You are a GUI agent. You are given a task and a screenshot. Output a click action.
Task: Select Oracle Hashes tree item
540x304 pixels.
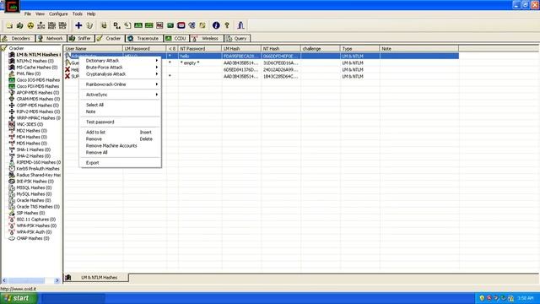[34, 200]
